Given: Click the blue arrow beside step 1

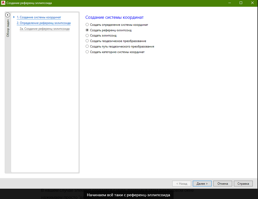Looking at the screenshot, I should pos(14,17).
